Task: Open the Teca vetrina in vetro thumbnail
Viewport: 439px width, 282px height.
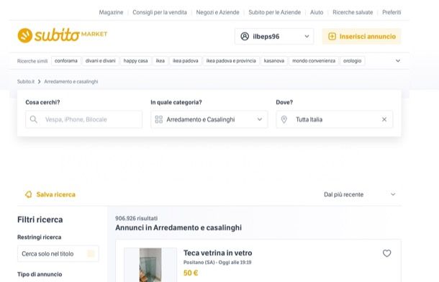Action: pyautogui.click(x=150, y=265)
